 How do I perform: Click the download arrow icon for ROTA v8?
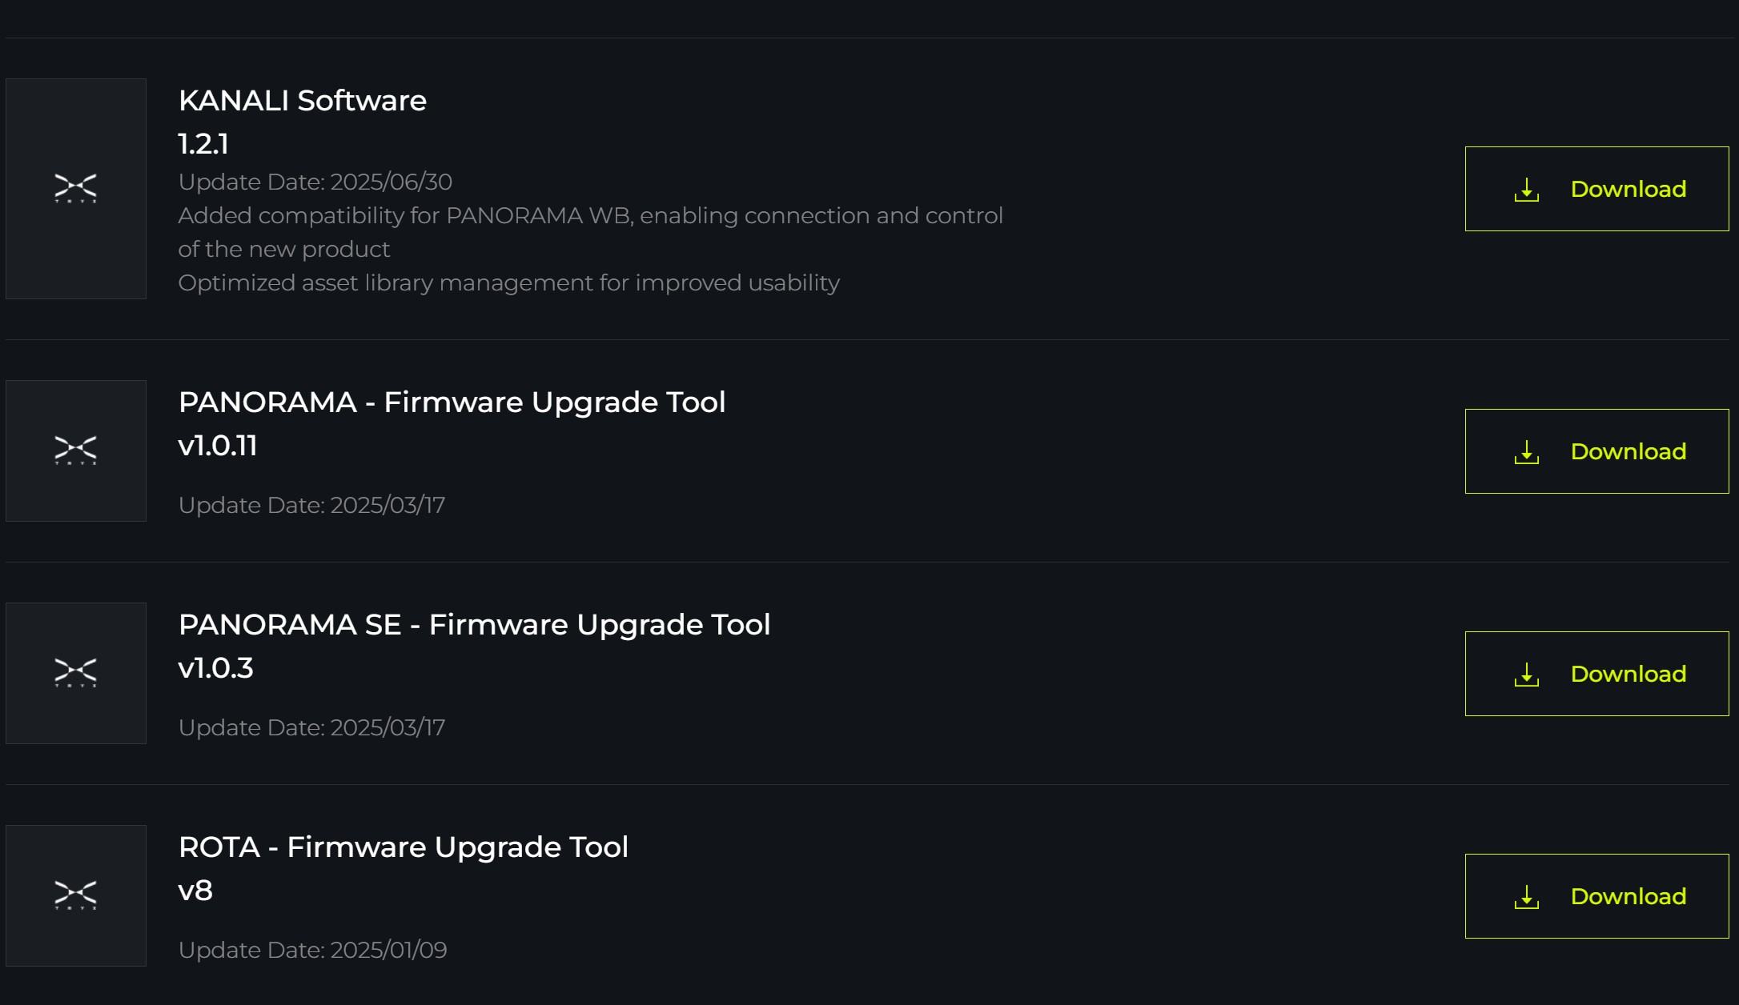[1526, 897]
